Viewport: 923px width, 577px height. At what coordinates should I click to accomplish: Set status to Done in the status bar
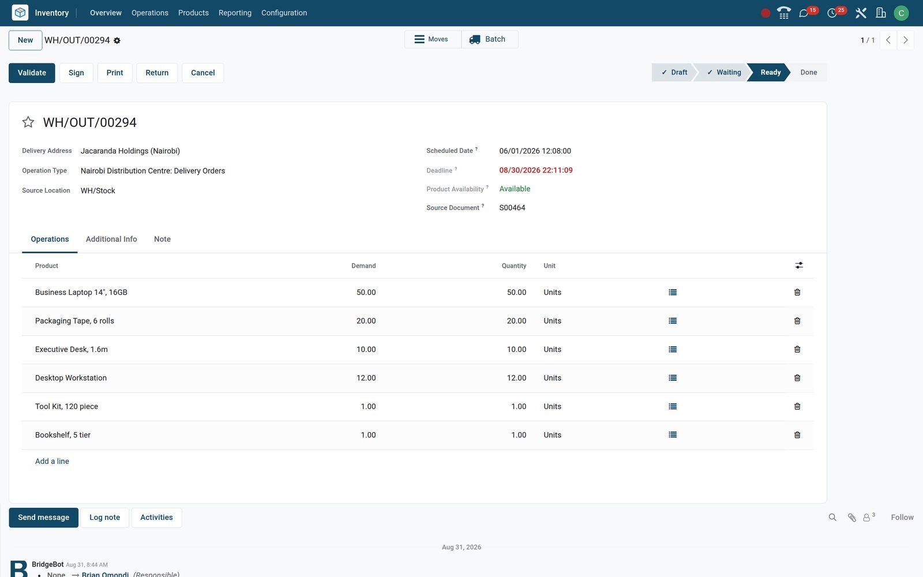[x=808, y=72]
